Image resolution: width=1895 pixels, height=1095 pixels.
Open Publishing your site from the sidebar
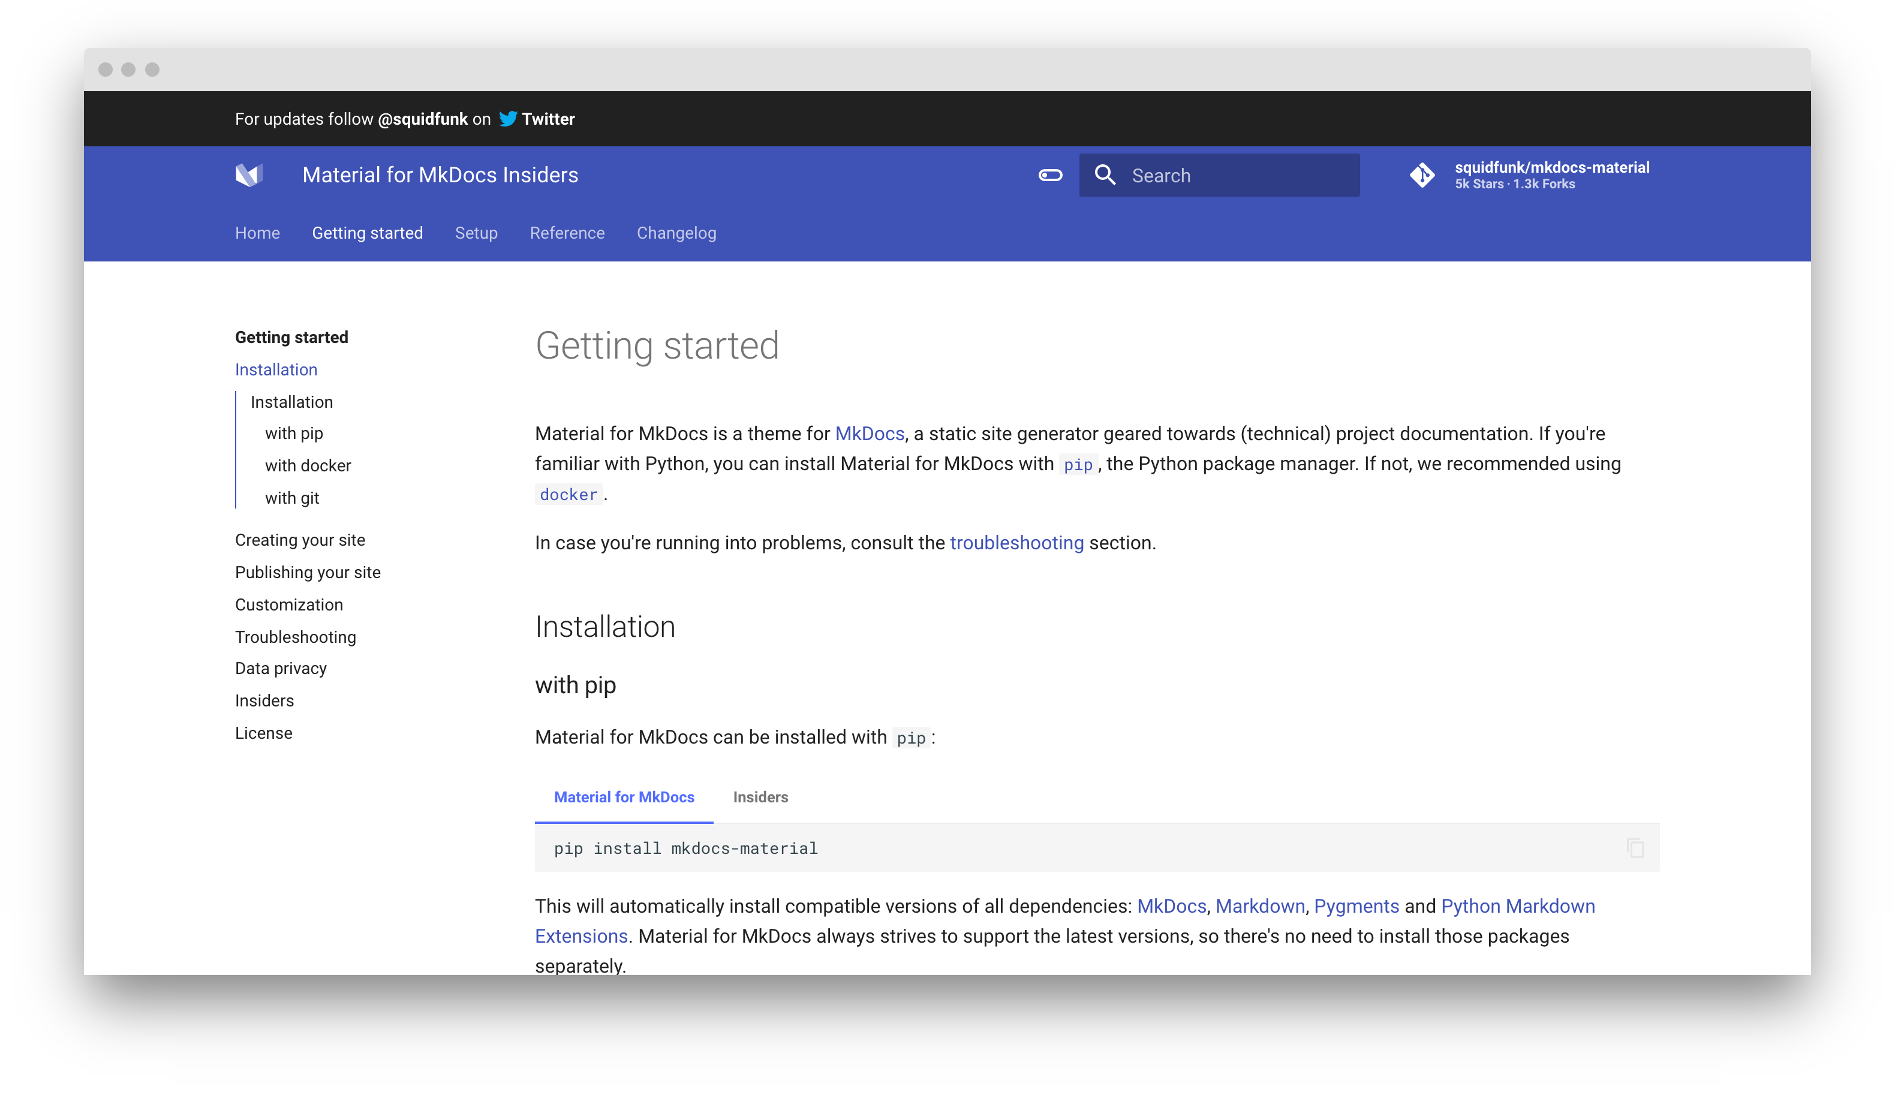pos(308,571)
